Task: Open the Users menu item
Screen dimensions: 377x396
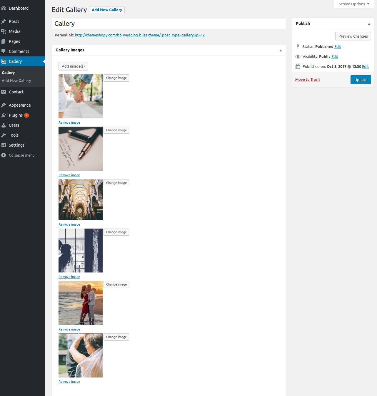Action: click(14, 125)
